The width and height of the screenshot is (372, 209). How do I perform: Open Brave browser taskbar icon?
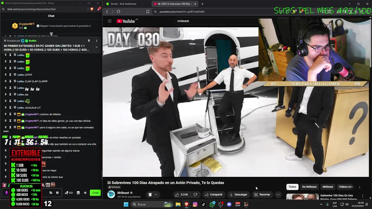pyautogui.click(x=187, y=204)
